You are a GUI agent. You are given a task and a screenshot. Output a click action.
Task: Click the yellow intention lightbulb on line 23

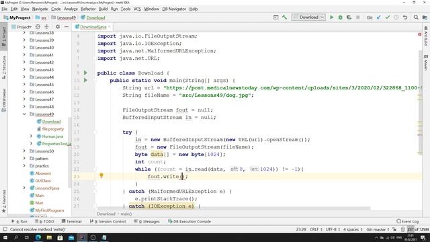[101, 175]
